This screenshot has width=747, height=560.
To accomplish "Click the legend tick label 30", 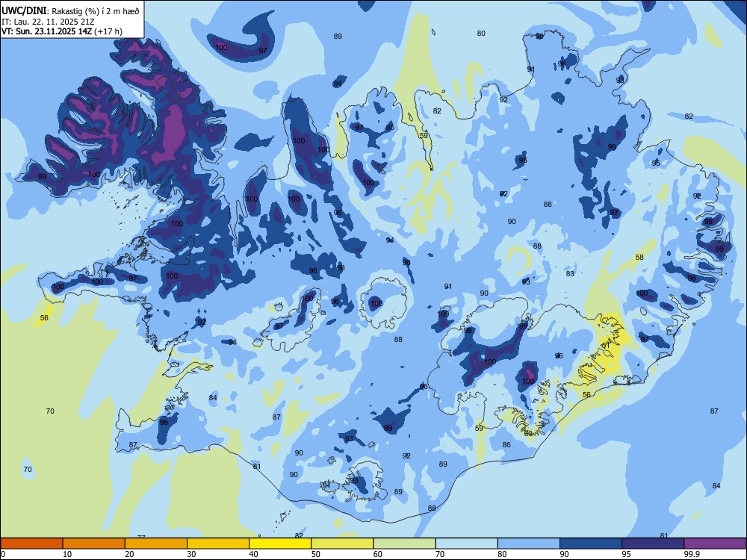I will tap(191, 554).
